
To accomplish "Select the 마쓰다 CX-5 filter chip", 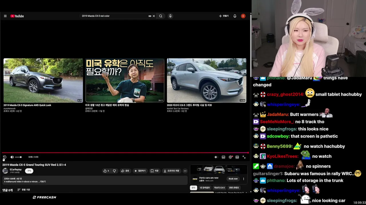I will [219, 188].
